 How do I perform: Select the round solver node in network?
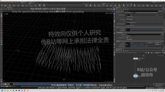pos(136,76)
